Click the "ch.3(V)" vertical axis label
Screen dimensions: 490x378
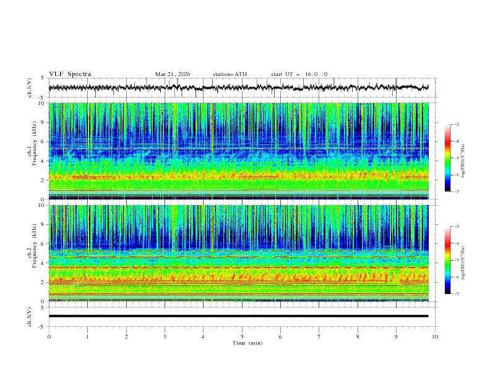click(30, 317)
